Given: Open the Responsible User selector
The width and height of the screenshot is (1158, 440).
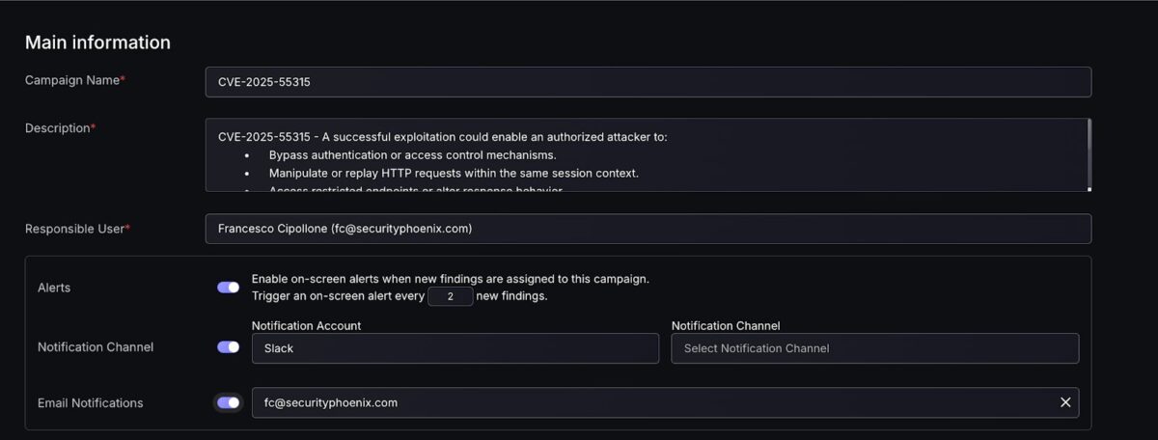Looking at the screenshot, I should (x=648, y=229).
